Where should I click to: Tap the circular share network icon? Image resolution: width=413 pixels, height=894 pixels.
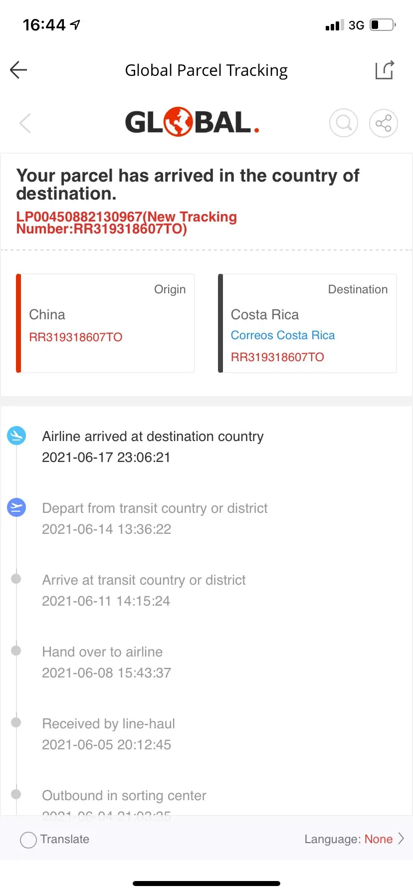[x=383, y=123]
